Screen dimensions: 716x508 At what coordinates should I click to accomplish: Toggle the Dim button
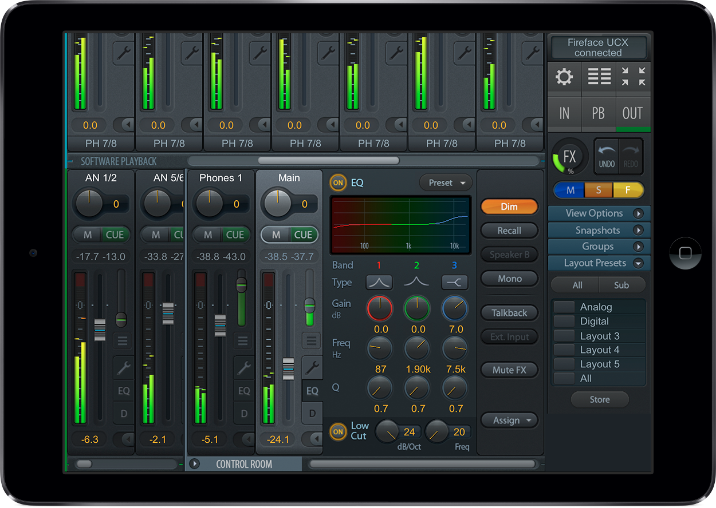tap(509, 207)
